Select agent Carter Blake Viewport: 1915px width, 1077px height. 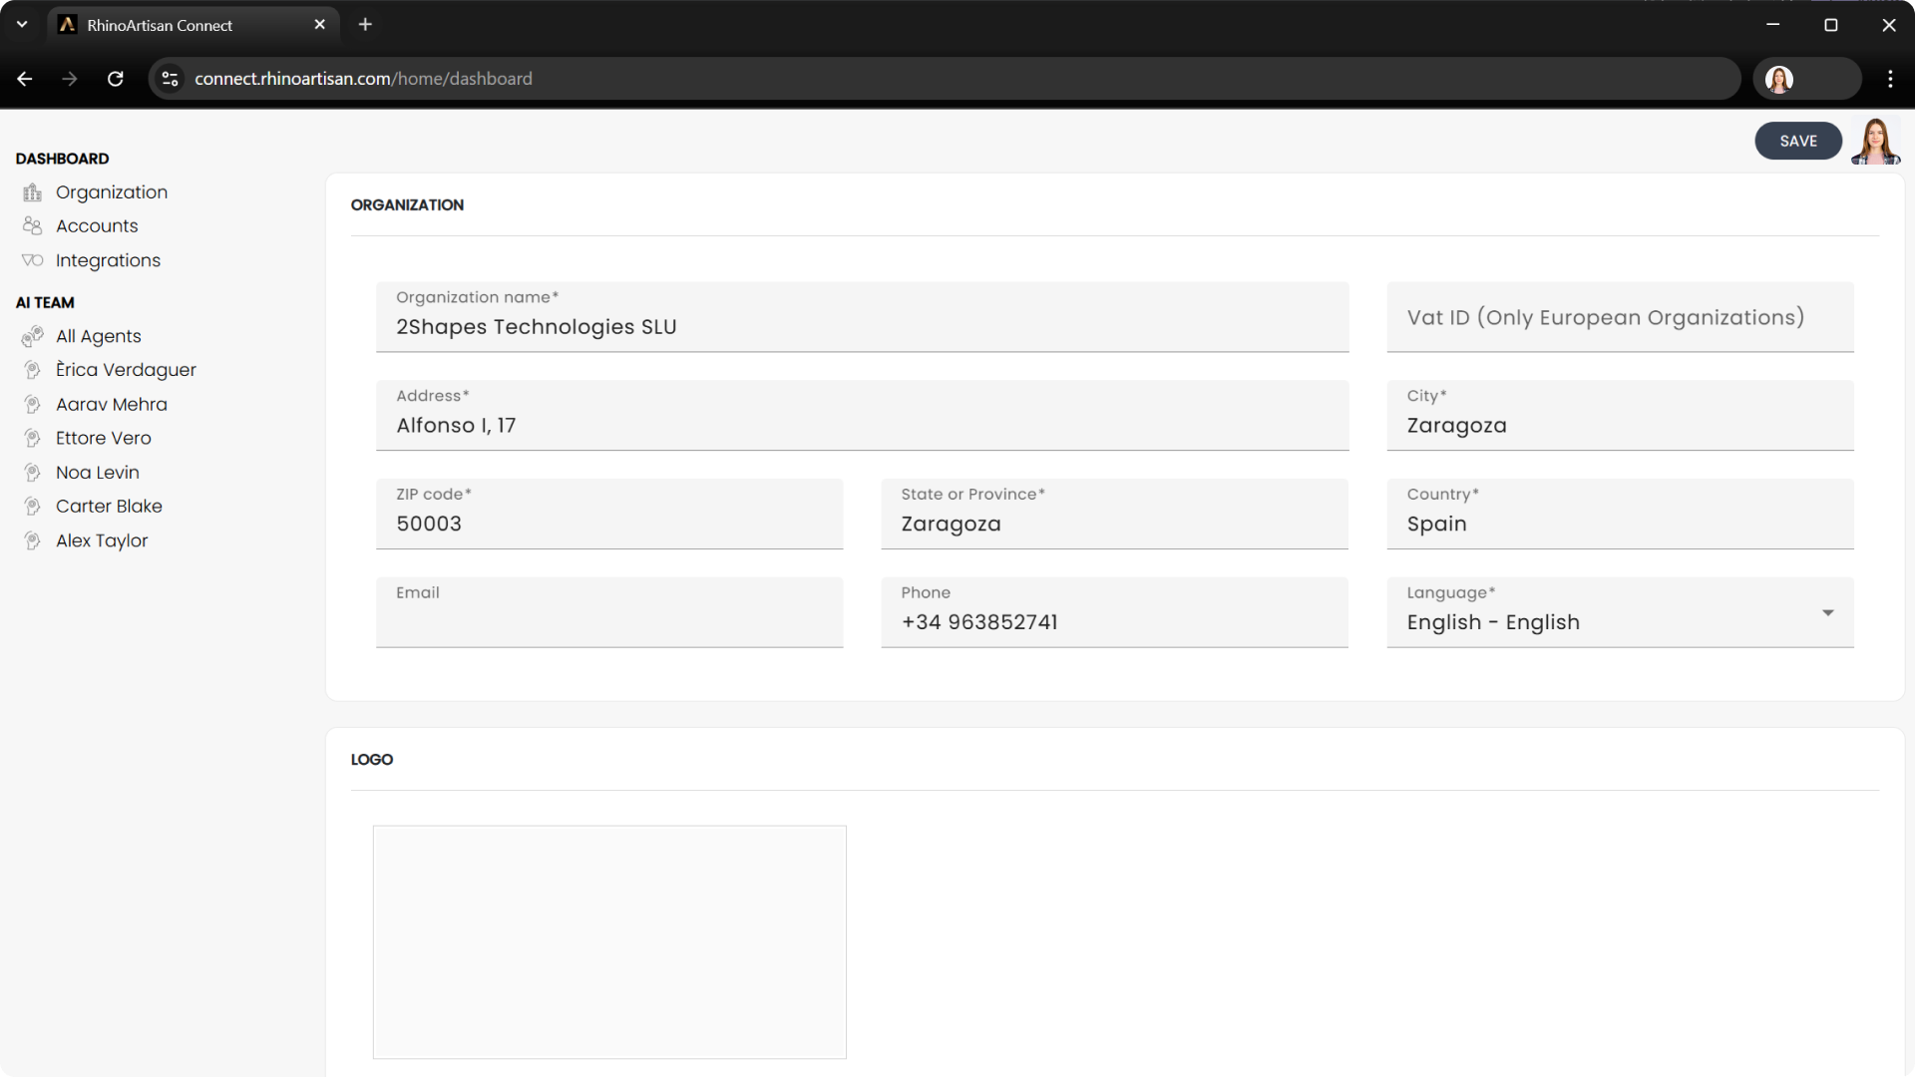point(109,507)
